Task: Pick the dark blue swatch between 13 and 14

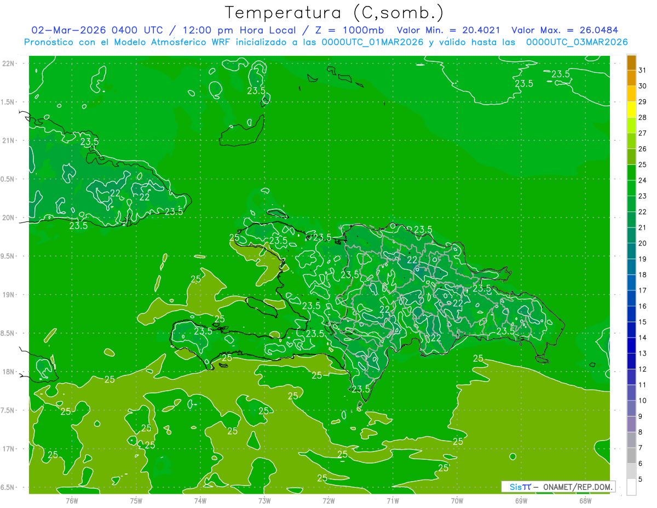Action: (631, 345)
